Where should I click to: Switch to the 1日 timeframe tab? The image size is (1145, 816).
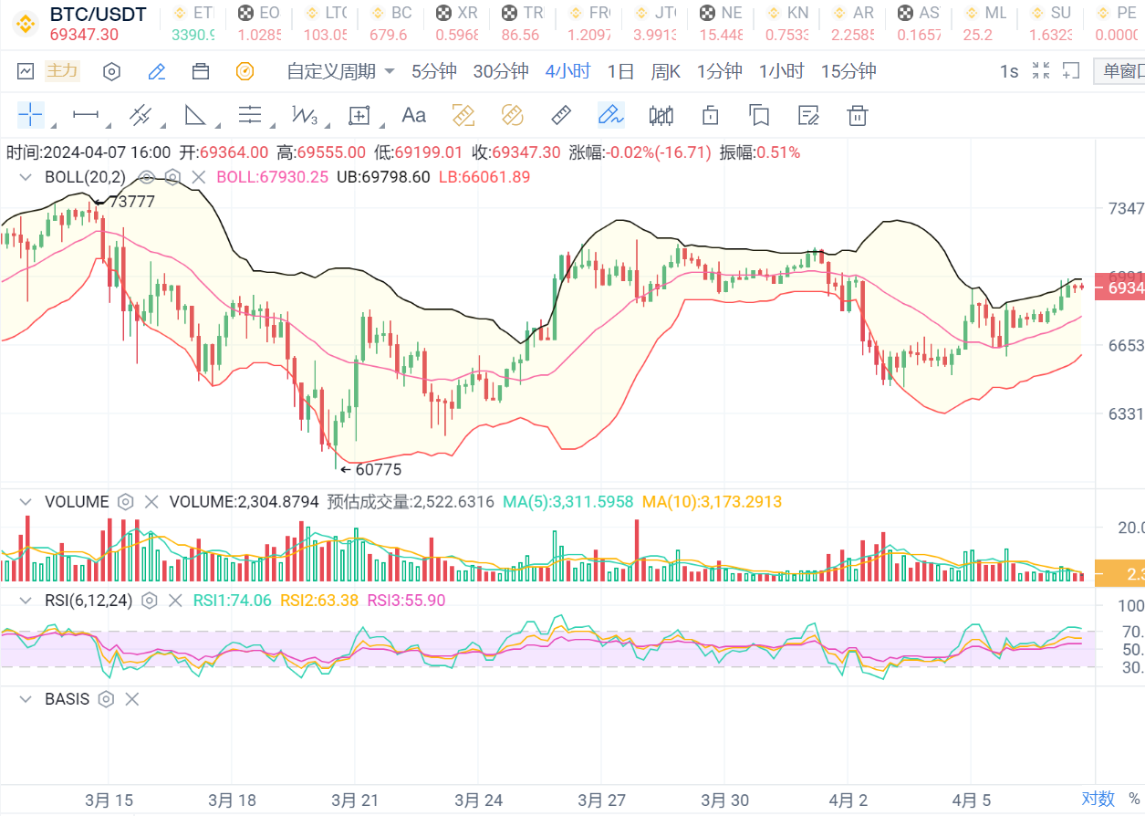tap(620, 71)
